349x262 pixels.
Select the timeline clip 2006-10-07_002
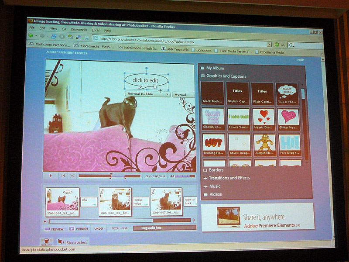115,202
